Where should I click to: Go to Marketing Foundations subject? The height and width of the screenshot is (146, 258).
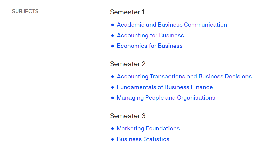(x=148, y=128)
